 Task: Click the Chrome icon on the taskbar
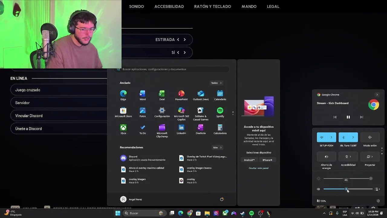click(190, 213)
